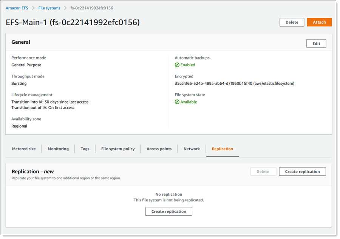Click Create replication in the Replication header
This screenshot has width=340, height=239.
[302, 172]
